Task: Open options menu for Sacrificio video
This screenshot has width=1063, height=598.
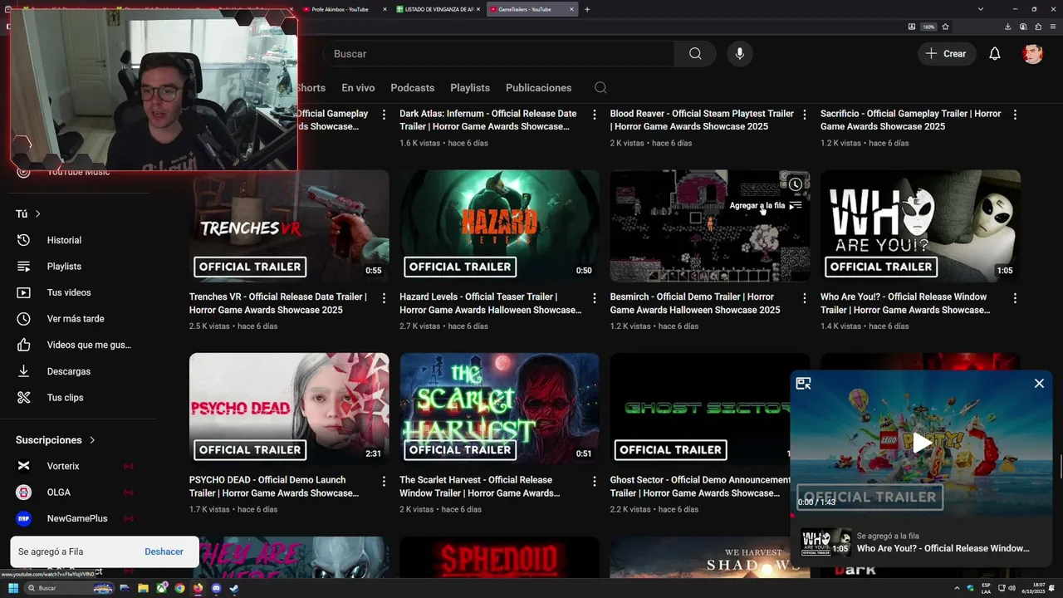Action: tap(1015, 115)
